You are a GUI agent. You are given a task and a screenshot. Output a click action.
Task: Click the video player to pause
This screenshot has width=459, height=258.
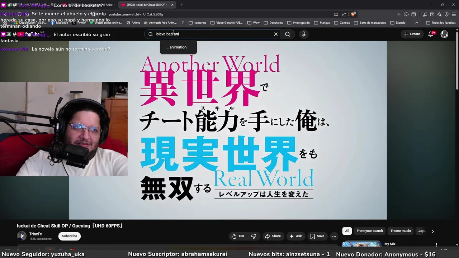pos(228,130)
